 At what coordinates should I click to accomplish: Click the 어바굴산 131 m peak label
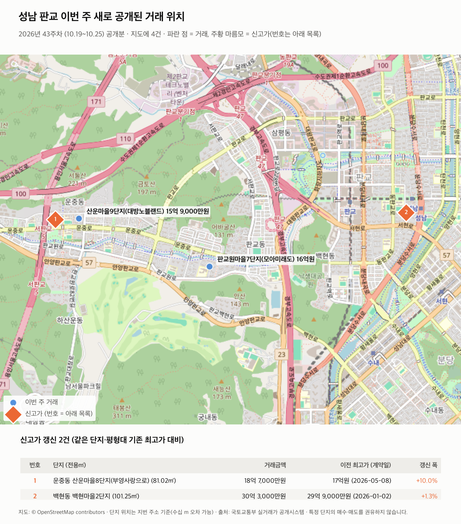[x=224, y=231]
